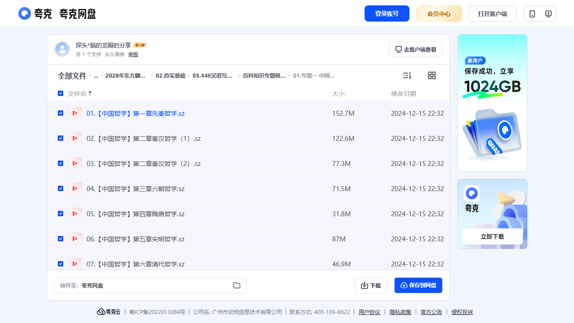This screenshot has width=574, height=323.
Task: Uncheck 07.第六章清代哲学 checkbox
Action: [x=61, y=264]
